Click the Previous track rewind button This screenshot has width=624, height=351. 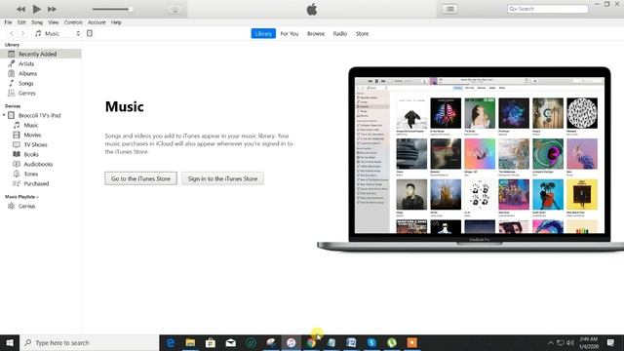pyautogui.click(x=20, y=9)
